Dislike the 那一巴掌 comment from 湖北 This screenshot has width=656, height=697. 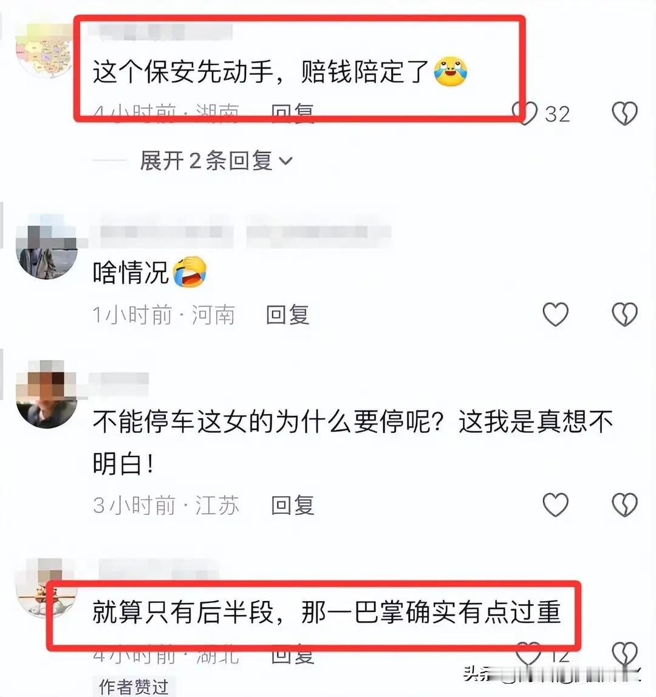tap(625, 653)
